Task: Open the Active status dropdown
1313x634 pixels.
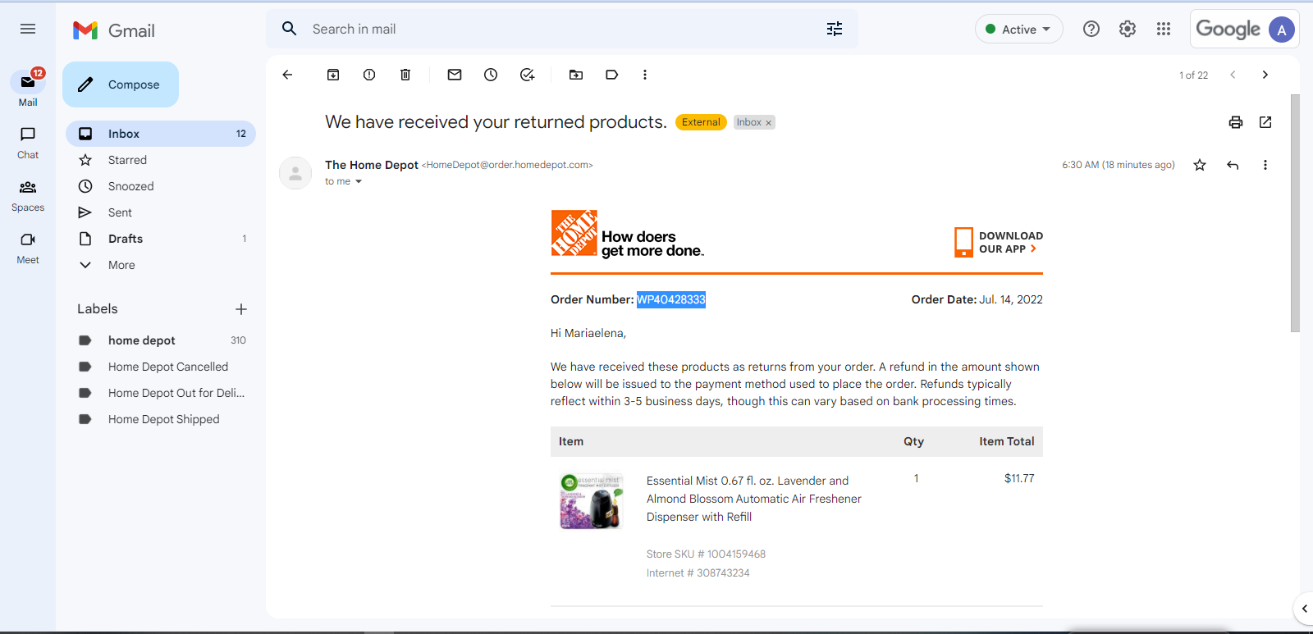Action: point(1018,30)
